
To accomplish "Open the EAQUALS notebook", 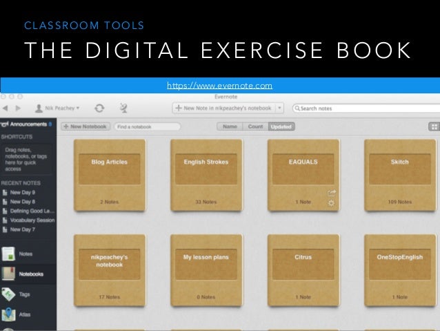I will click(x=303, y=176).
